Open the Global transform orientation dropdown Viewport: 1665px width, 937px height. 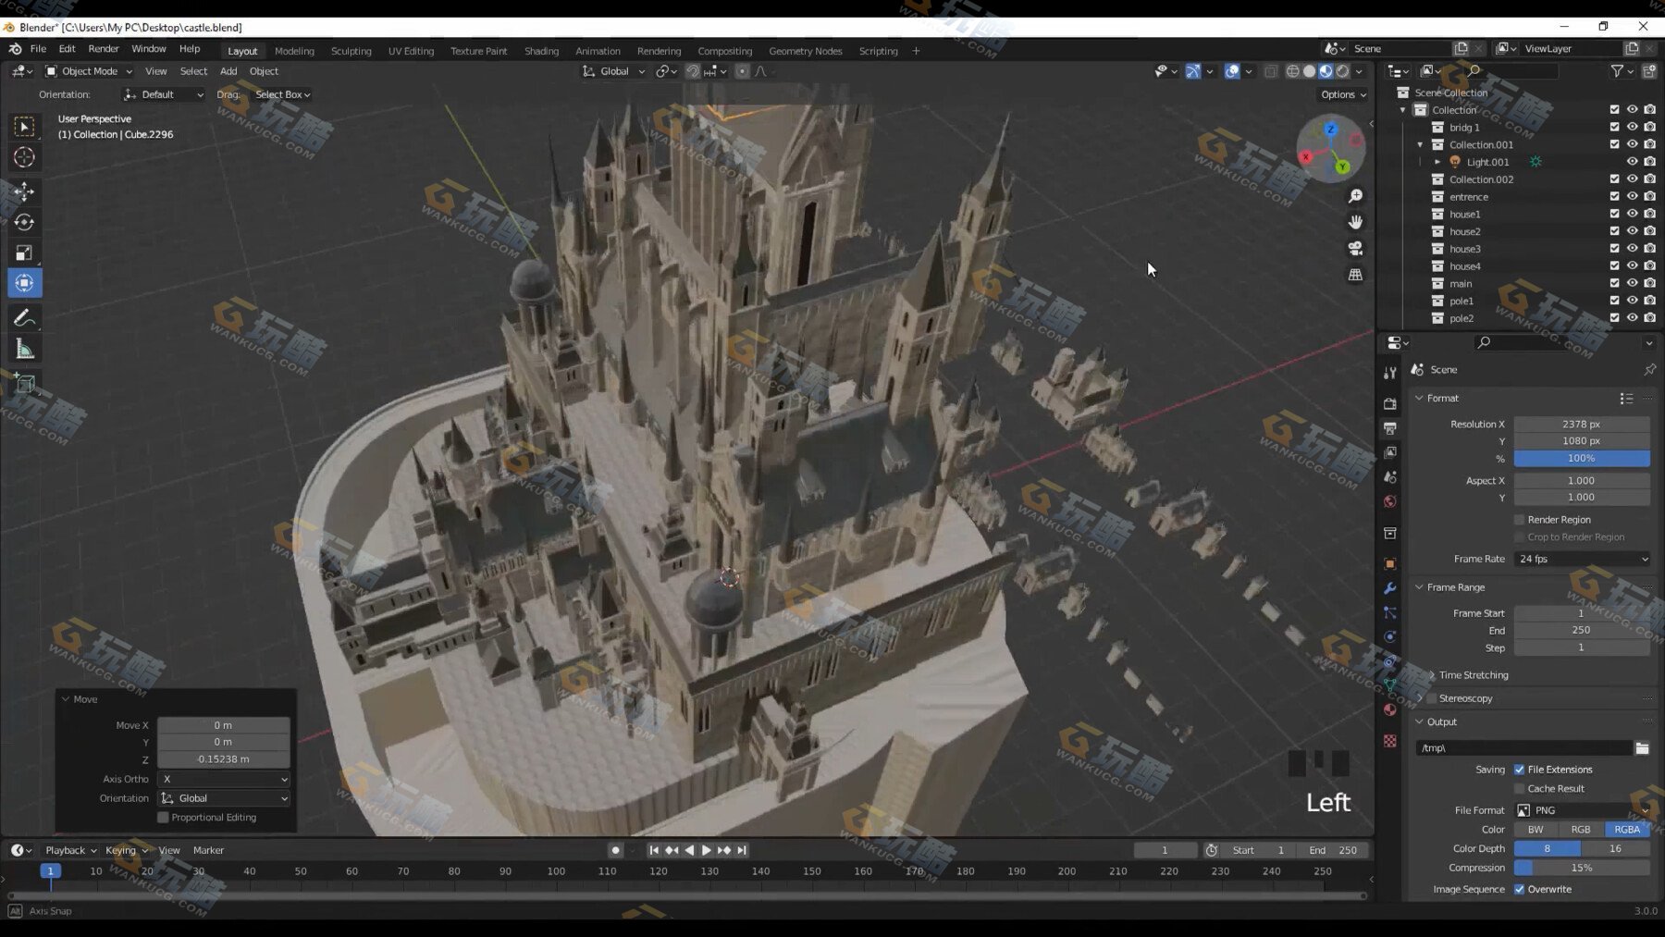tap(613, 71)
